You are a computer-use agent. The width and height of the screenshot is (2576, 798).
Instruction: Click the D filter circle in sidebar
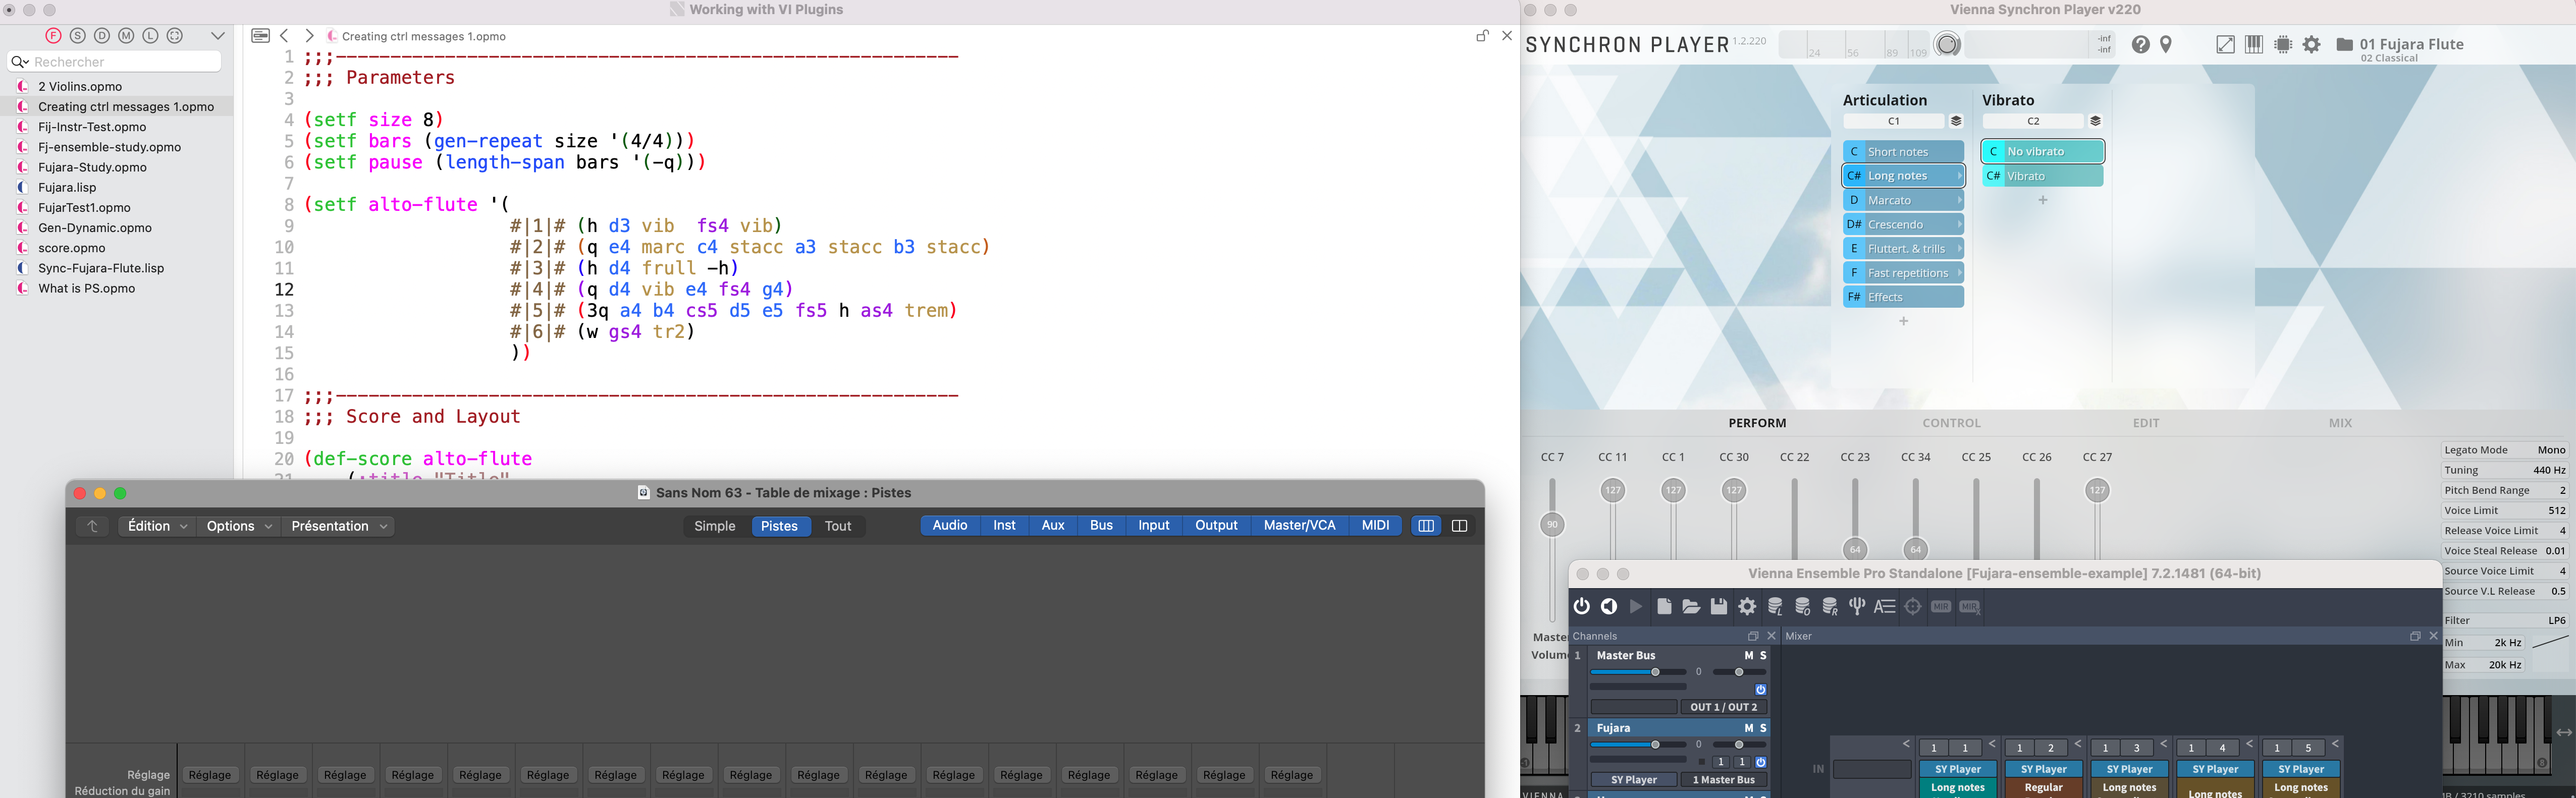click(x=102, y=36)
